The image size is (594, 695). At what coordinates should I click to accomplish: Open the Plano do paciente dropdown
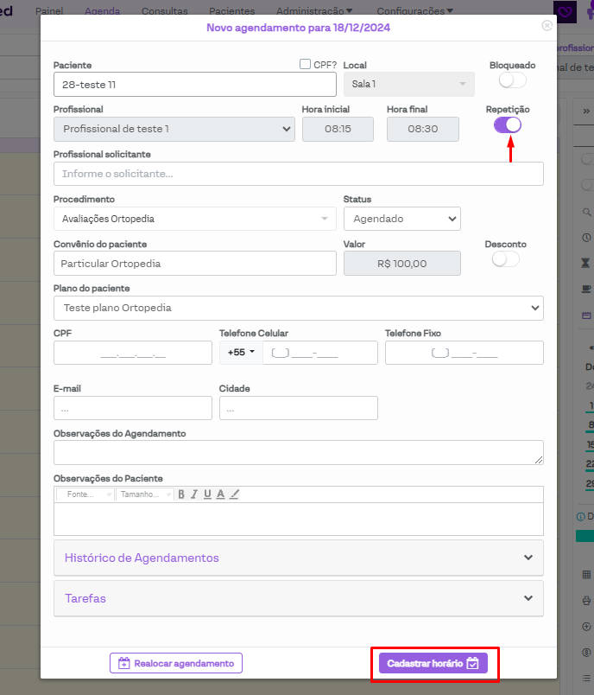(298, 308)
